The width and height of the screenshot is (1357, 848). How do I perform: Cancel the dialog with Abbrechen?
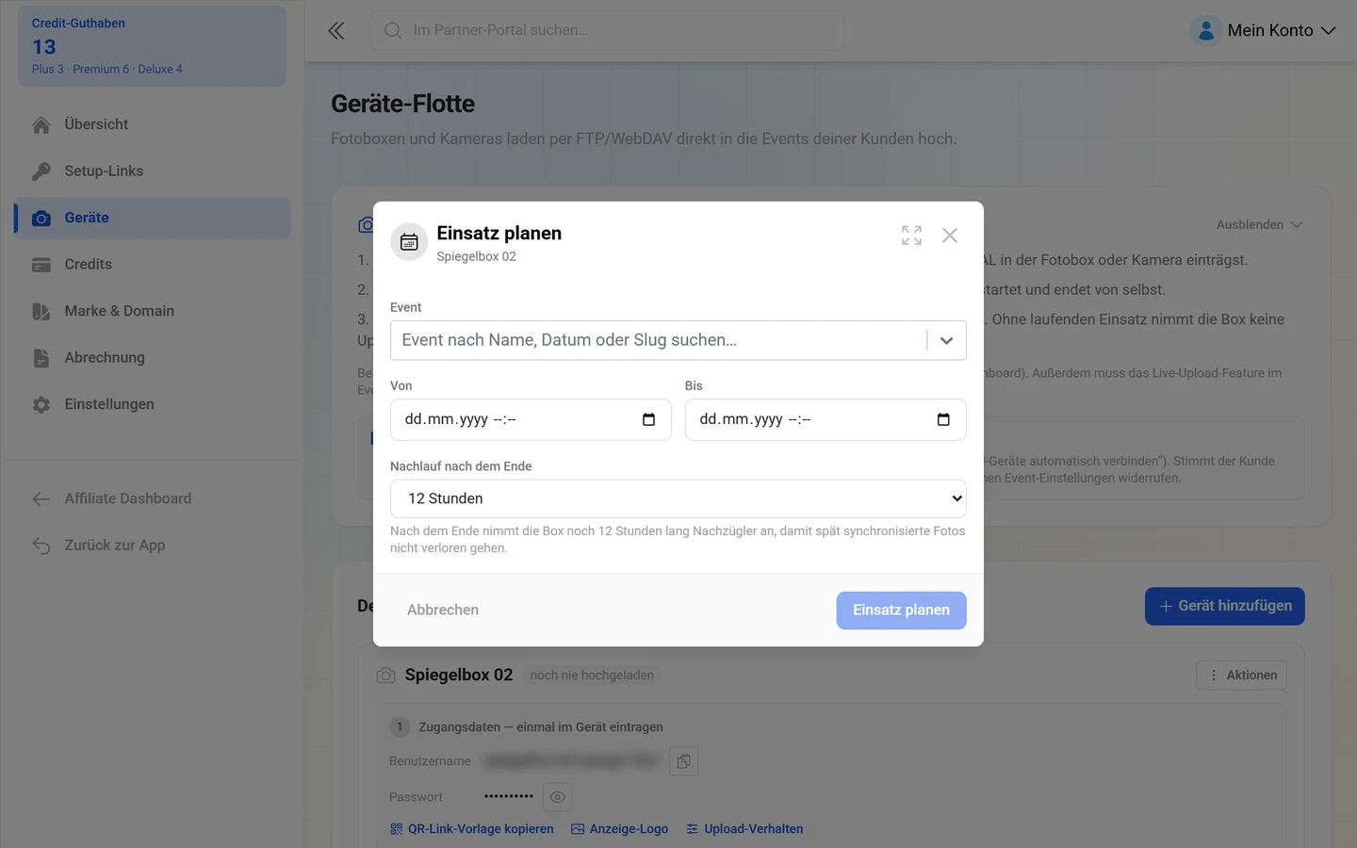click(443, 611)
